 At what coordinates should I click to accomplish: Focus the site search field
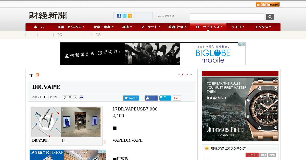point(227,17)
